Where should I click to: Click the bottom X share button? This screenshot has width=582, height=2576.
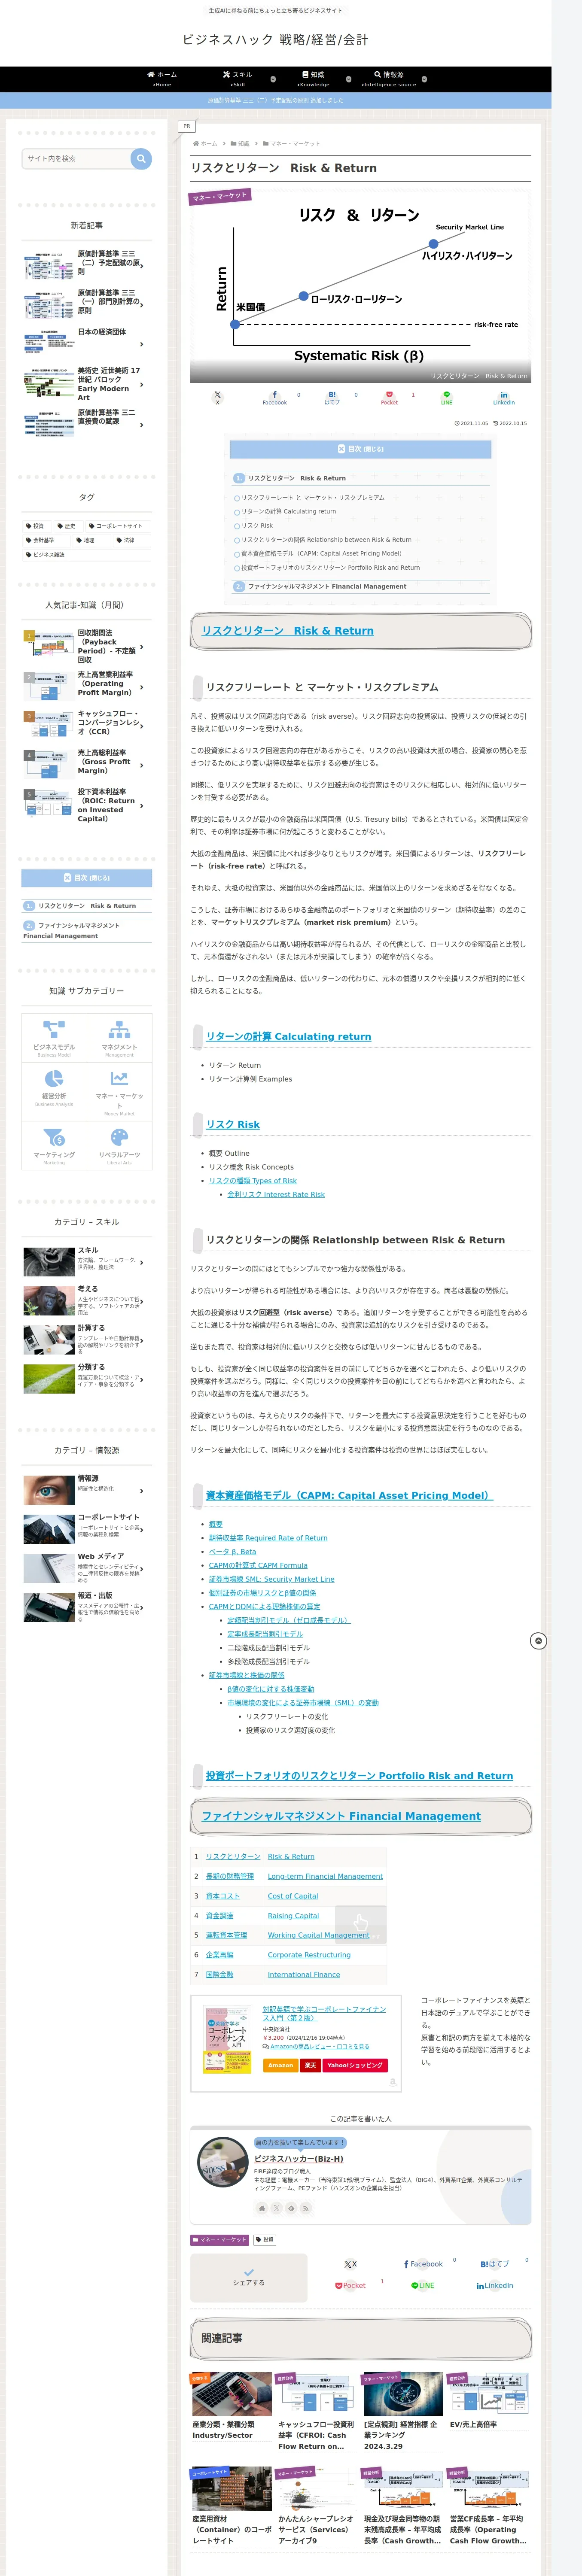350,2264
